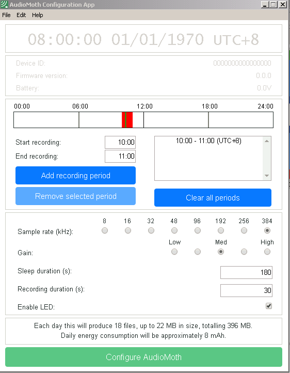The width and height of the screenshot is (290, 373).
Task: Open the File menu
Action: point(6,15)
